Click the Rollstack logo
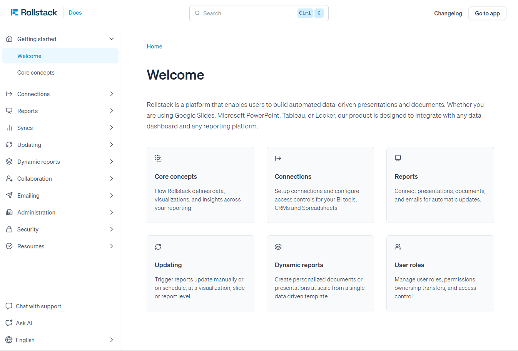Screen dimensions: 518x351 click(x=34, y=13)
